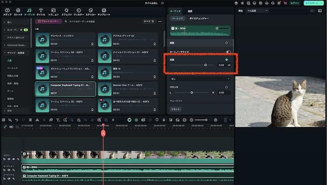Hide the ビデオ 1 track eye icon
This screenshot has height=185, width=327.
coord(14,159)
